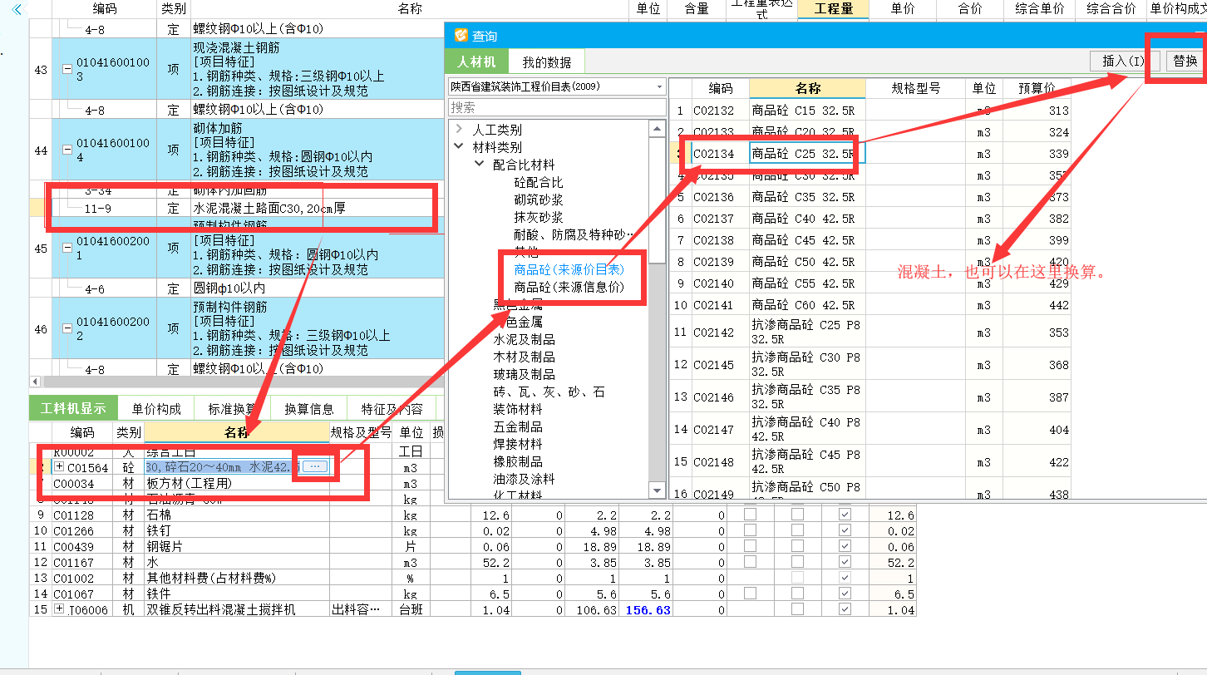Uncheck the checked box in the 铁件 row
Viewport: 1207px width, 675px height.
coord(845,594)
